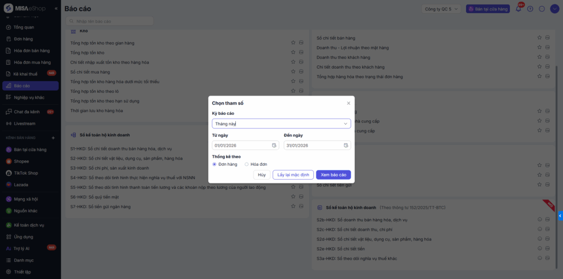
Task: Star S7-HKD Sổ tiền gửi ngân hàng
Action: (293, 206)
